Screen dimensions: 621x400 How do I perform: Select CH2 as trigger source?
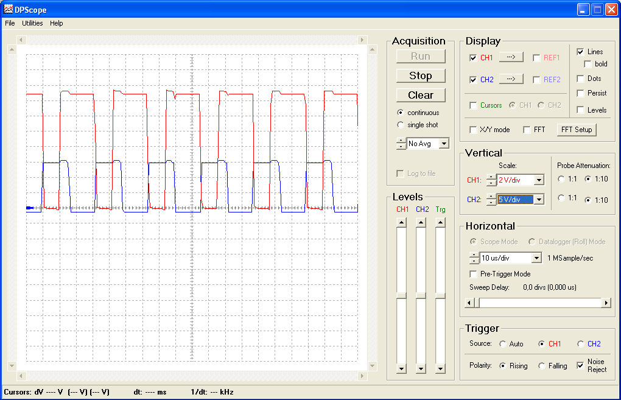click(581, 344)
